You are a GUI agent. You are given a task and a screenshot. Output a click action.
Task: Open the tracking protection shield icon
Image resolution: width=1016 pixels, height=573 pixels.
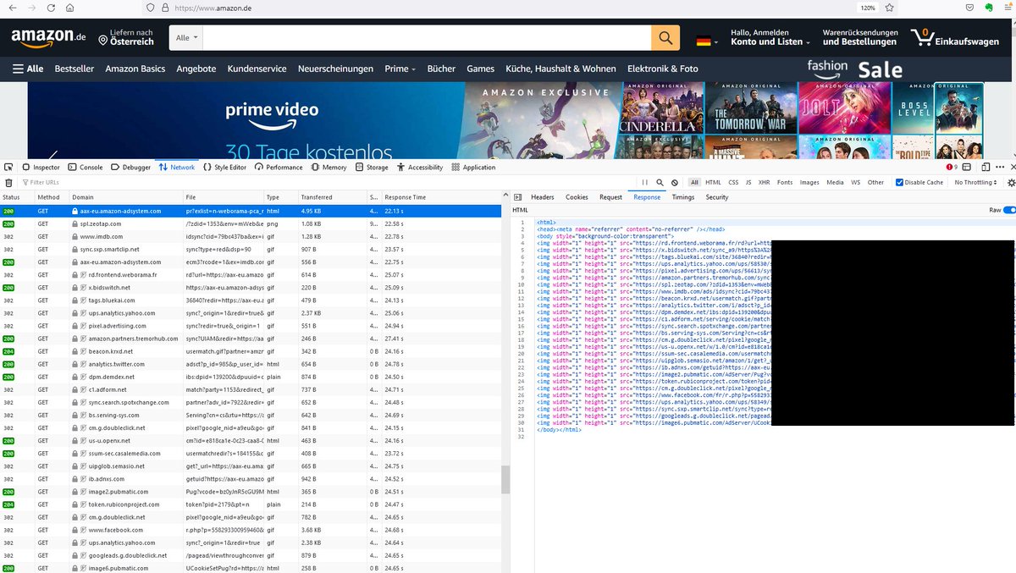152,7
